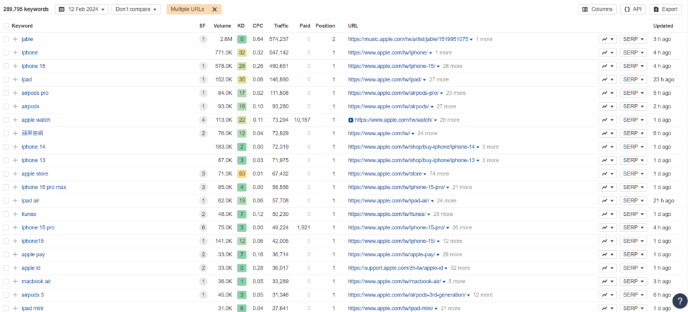Open the Columns settings button
This screenshot has height=312, width=688.
597,9
